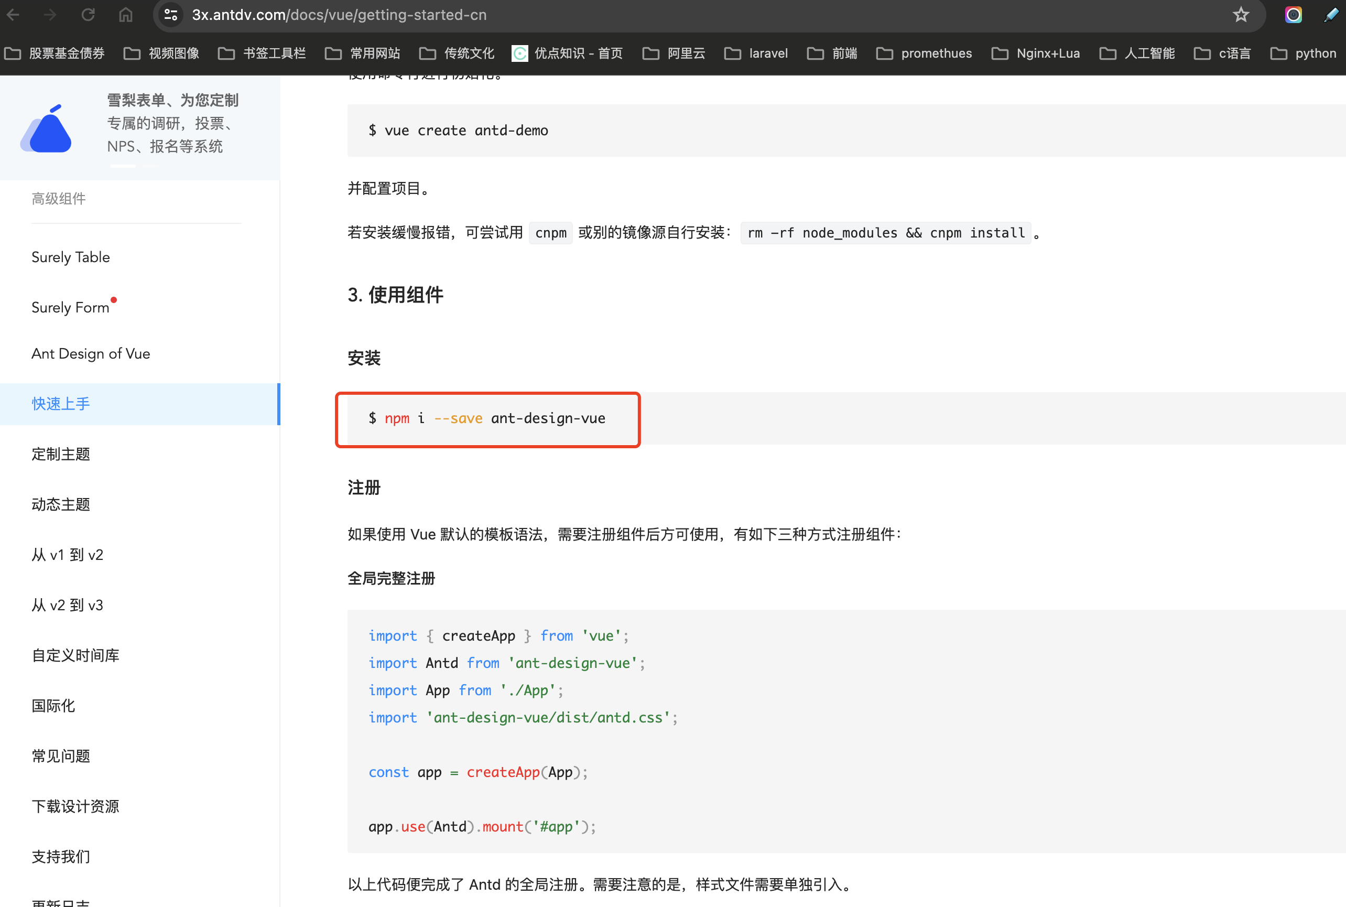Open 常见问题 sidebar item
1346x907 pixels.
pos(61,756)
